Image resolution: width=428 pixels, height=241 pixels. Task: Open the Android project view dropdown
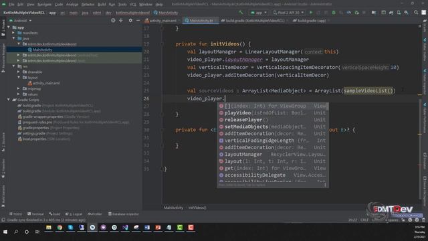21,21
